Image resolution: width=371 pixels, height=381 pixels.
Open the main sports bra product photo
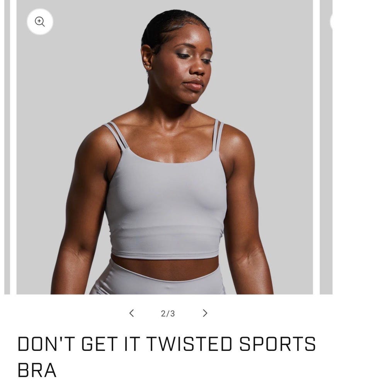coord(165,147)
